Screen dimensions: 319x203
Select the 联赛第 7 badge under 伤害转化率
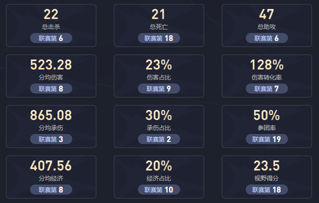267,89
